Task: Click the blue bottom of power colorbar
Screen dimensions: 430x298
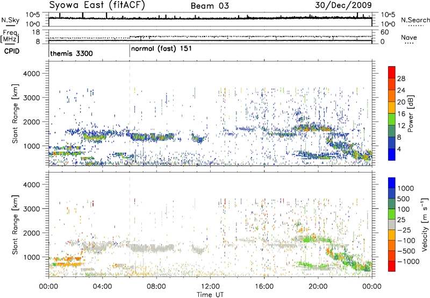Action: [x=392, y=154]
